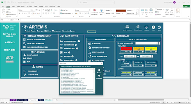Click the yellow fill color bucket
The width and height of the screenshot is (191, 104).
34,13
